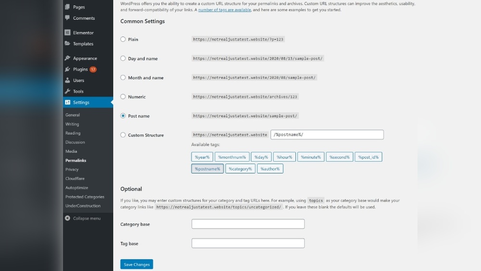Choose the Custom Structure radio button
Image resolution: width=481 pixels, height=271 pixels.
(123, 135)
